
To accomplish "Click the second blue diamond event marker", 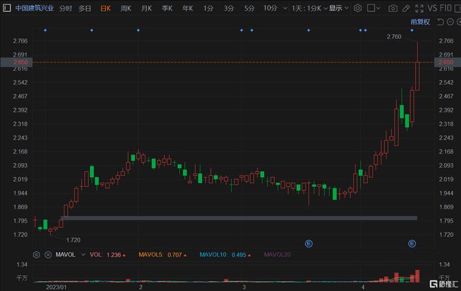I will (x=92, y=30).
